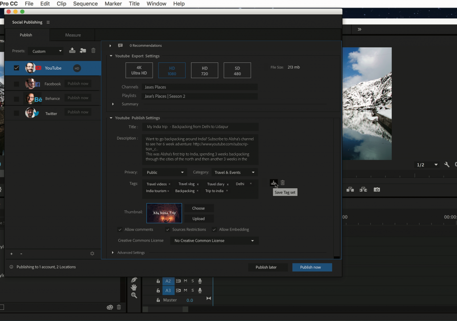Collapse the Youtube Export Settings section
The height and width of the screenshot is (321, 457).
tap(111, 56)
